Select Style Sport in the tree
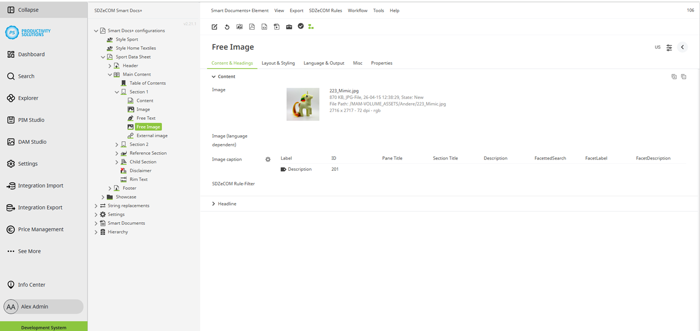Screen dimensions: 700x331 [x=127, y=40]
